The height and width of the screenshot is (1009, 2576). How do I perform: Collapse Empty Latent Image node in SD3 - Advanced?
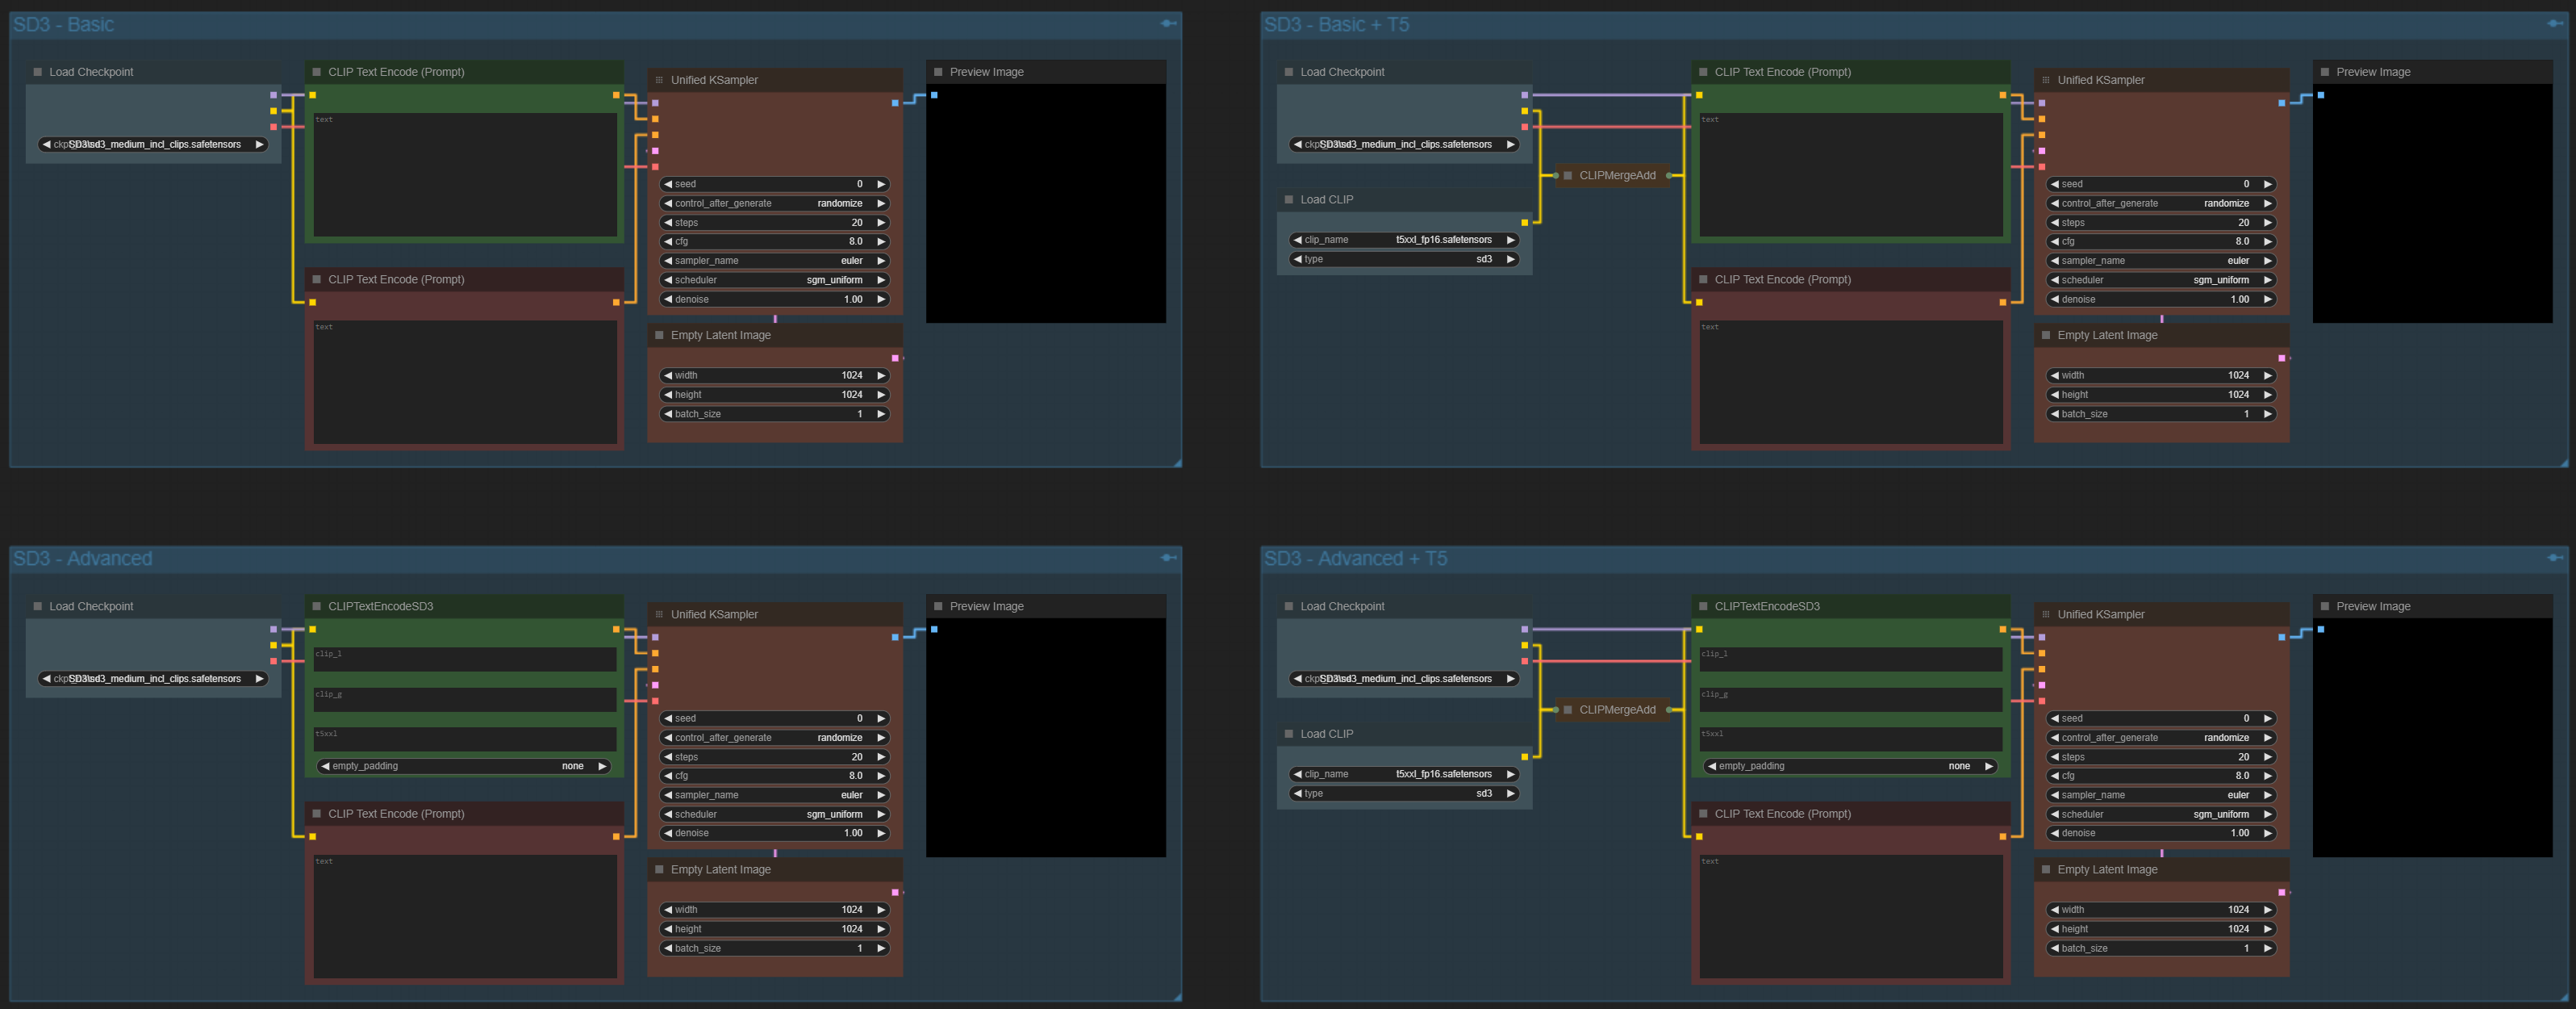[659, 870]
